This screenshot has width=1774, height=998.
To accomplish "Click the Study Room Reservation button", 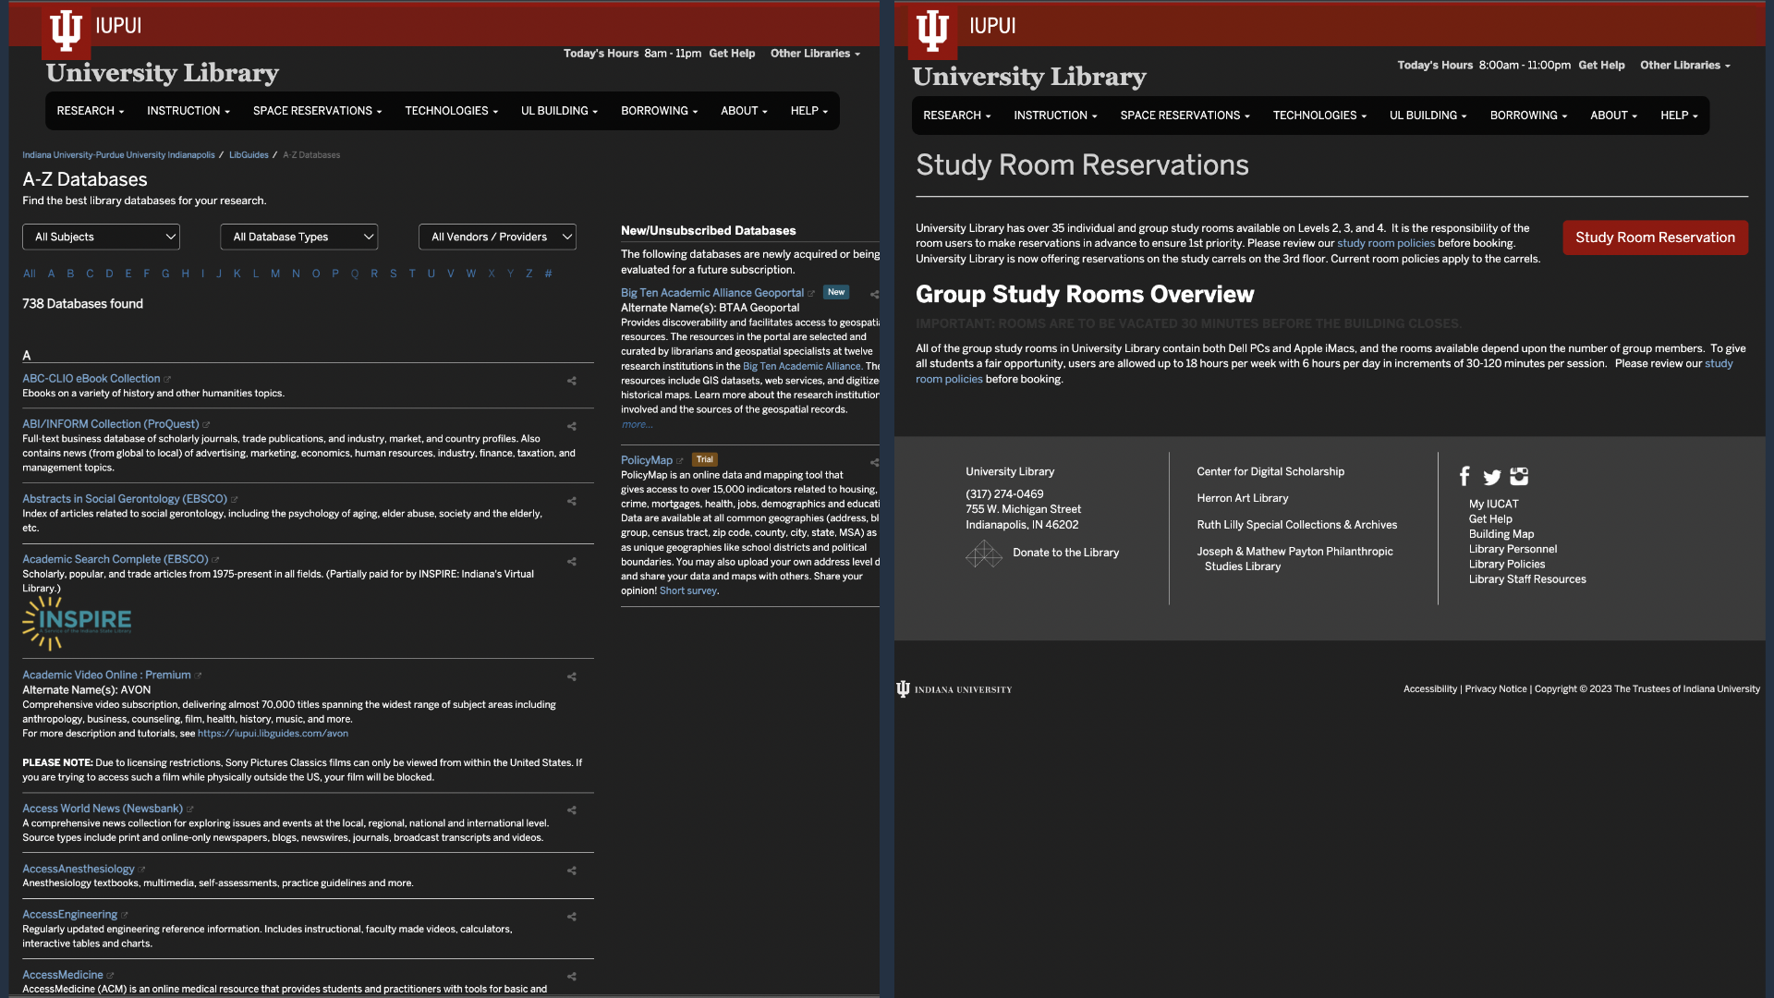I will 1655,237.
